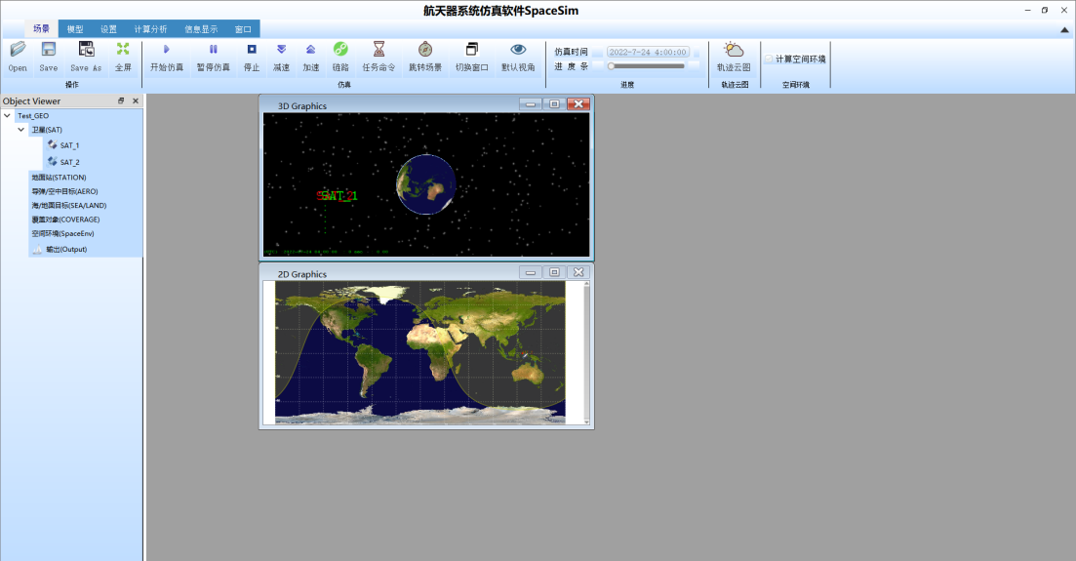1076x561 pixels.
Task: Select SAT_1 in the Object Viewer
Action: pos(69,145)
